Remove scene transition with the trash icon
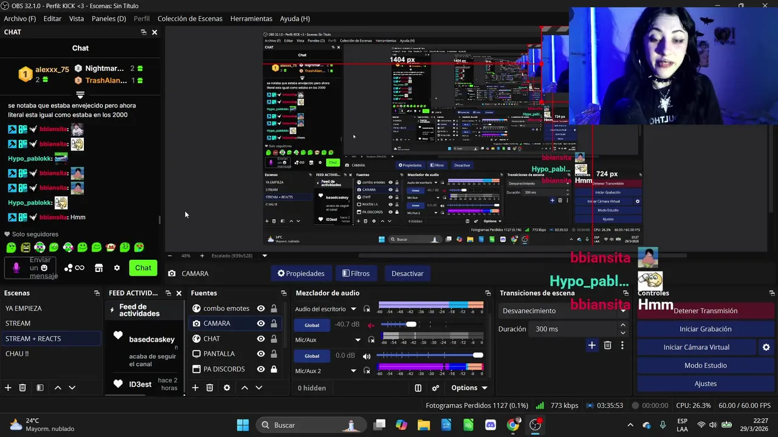This screenshot has height=437, width=778. click(x=607, y=345)
